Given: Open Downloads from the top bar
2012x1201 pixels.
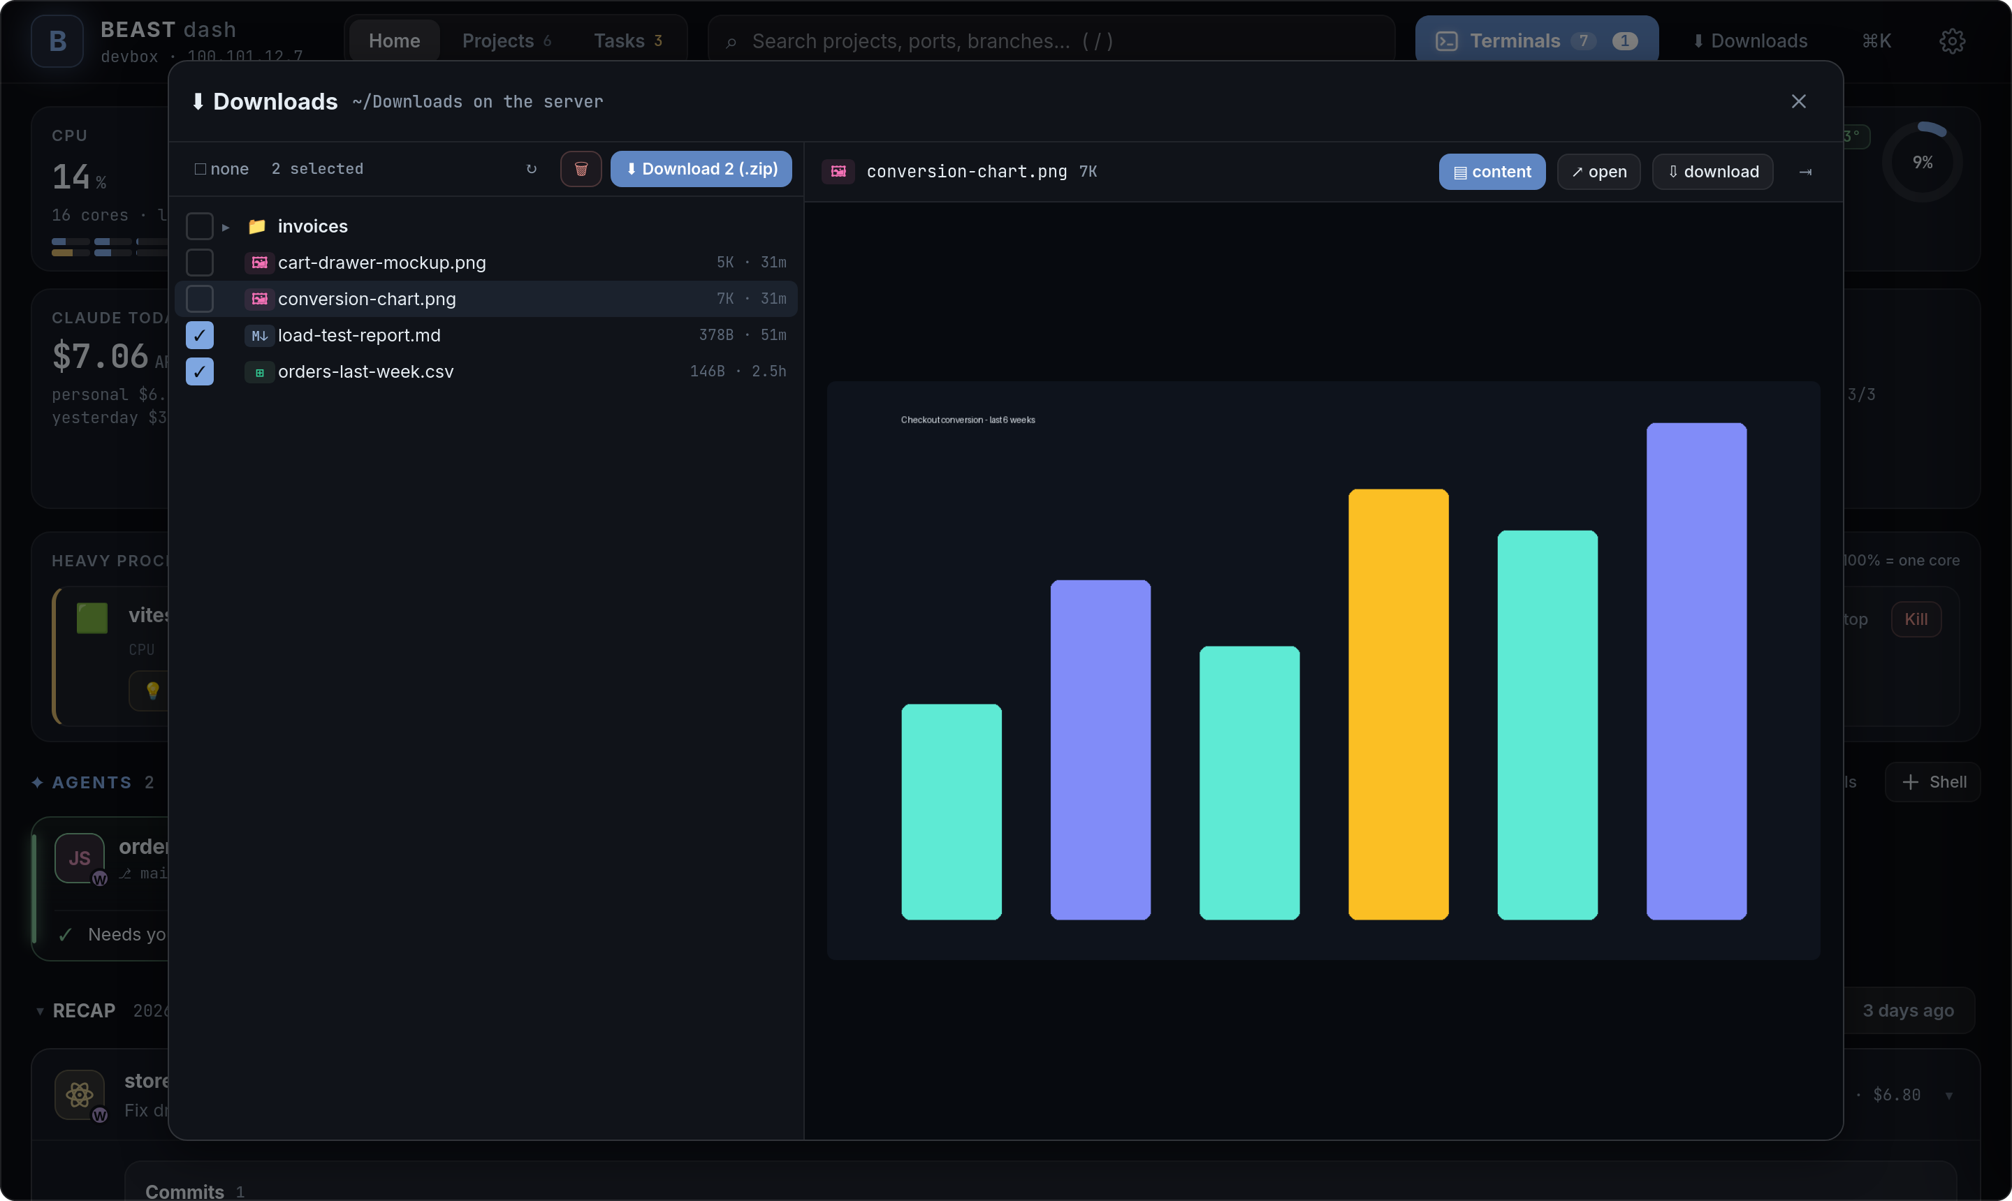Looking at the screenshot, I should pyautogui.click(x=1749, y=40).
